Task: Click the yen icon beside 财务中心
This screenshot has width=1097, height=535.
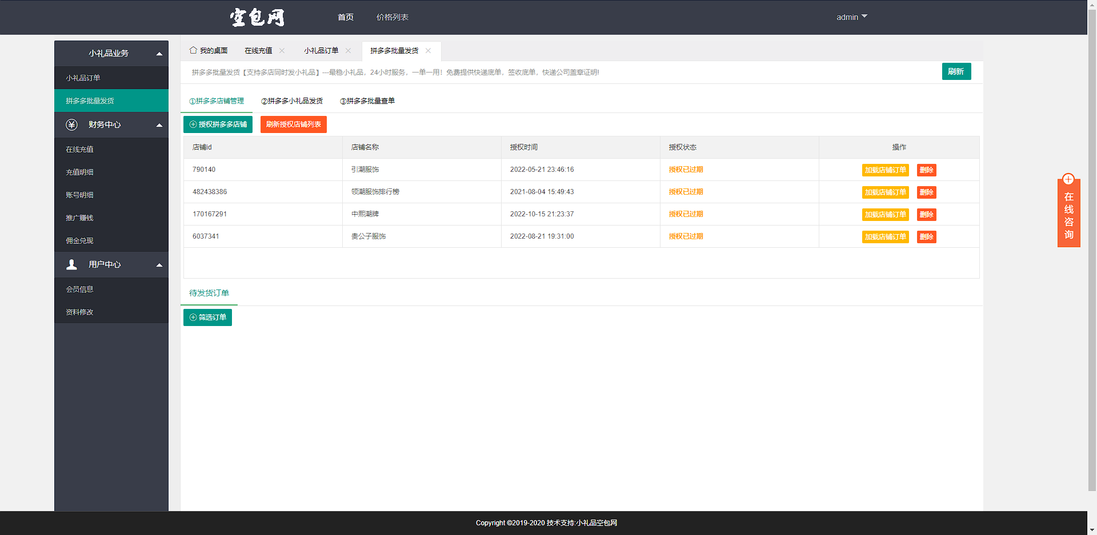Action: pos(71,124)
